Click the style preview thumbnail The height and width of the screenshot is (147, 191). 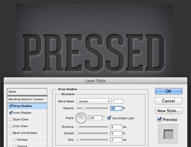pos(169,134)
